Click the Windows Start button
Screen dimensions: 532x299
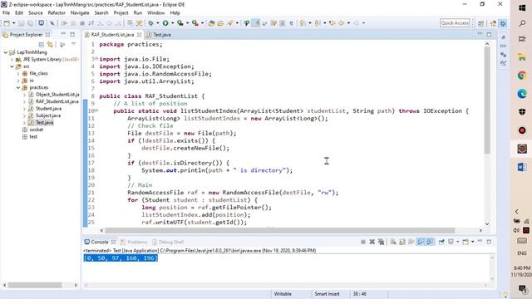pos(522,7)
